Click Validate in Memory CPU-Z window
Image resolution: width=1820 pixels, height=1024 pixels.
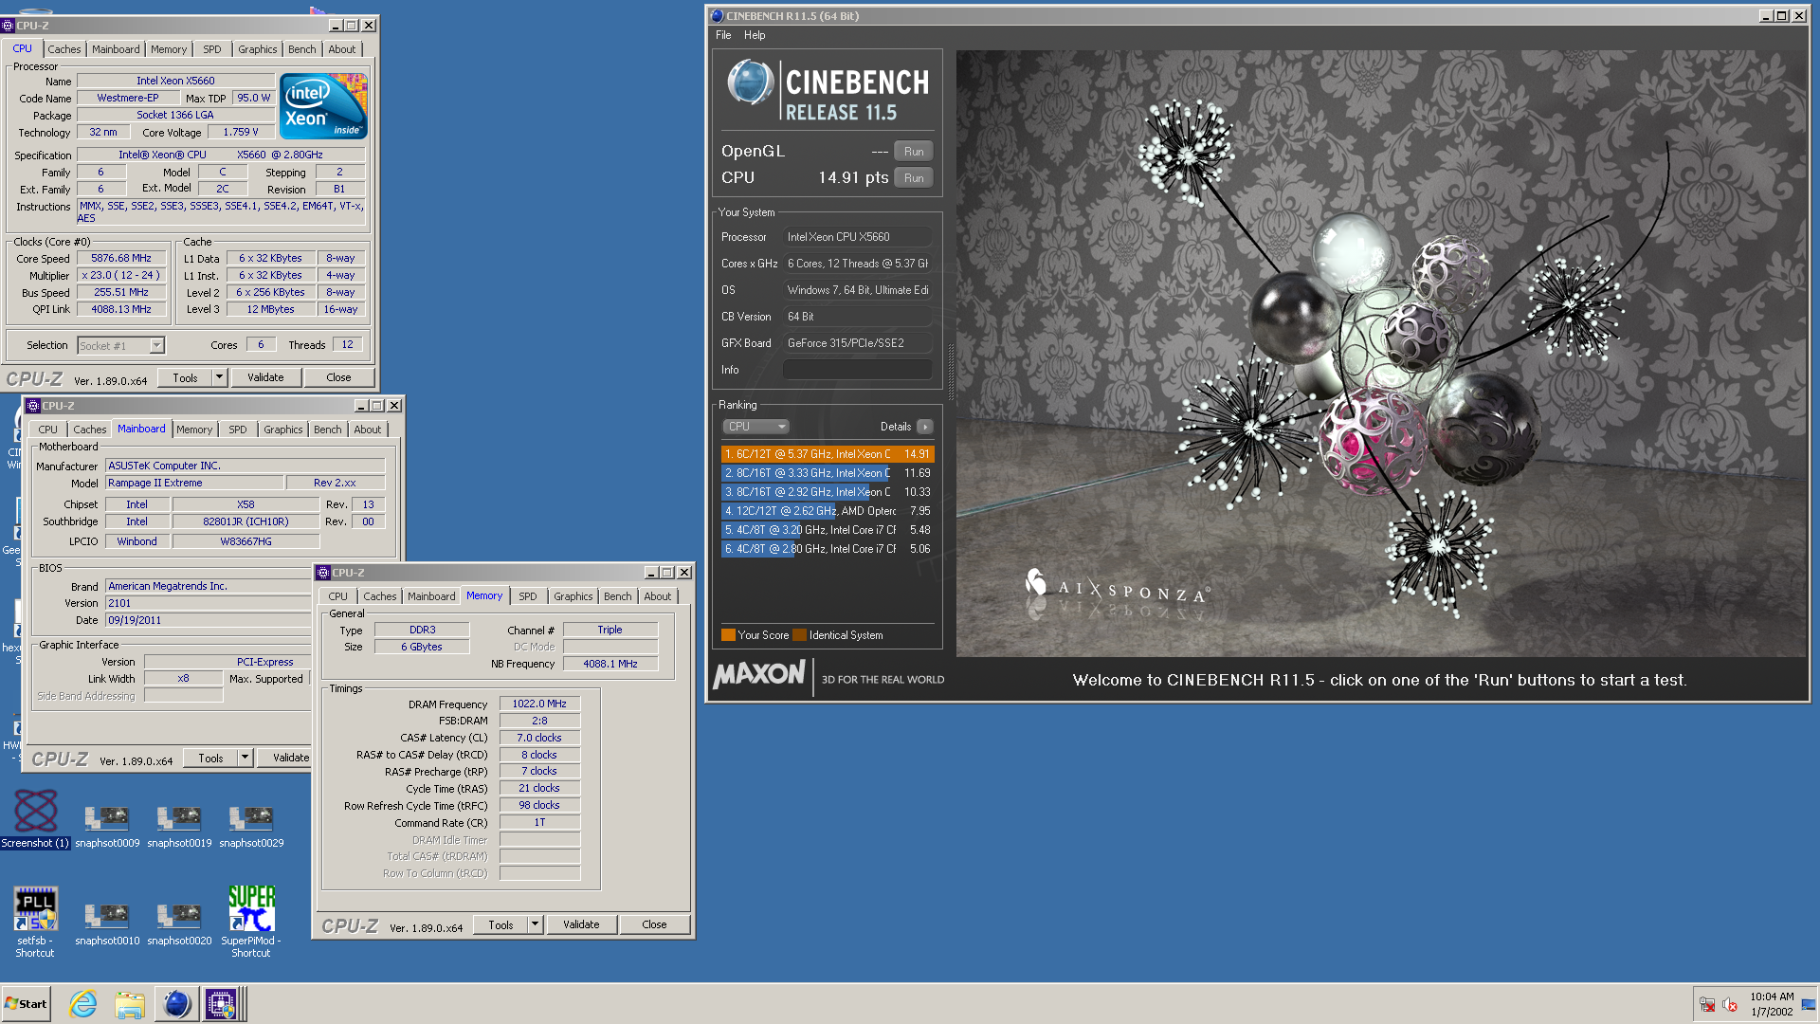click(581, 924)
